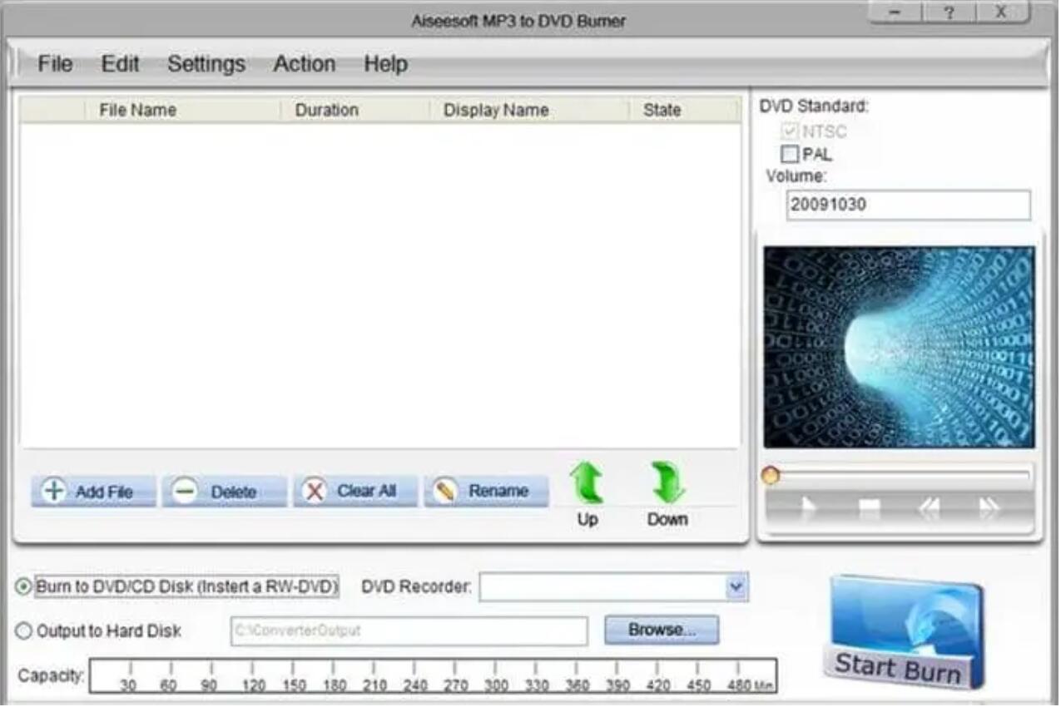Click the Capacity gauge bar
This screenshot has height=707, width=1061.
(x=433, y=676)
